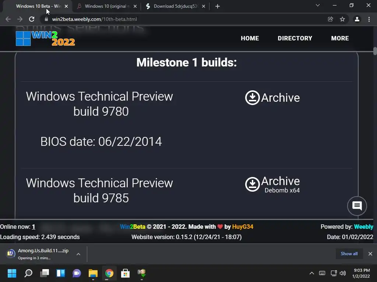
Task: Click Windows Technical Preview build 9785 text
Action: 99,191
